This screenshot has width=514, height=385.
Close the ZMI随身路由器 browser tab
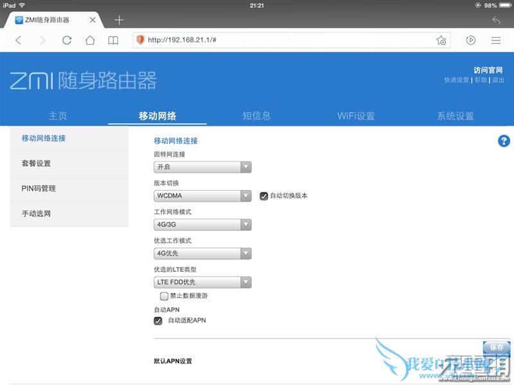93,20
